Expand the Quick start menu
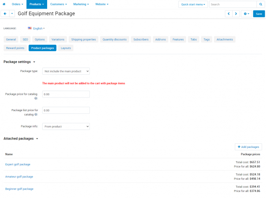The image size is (266, 198). (193, 5)
